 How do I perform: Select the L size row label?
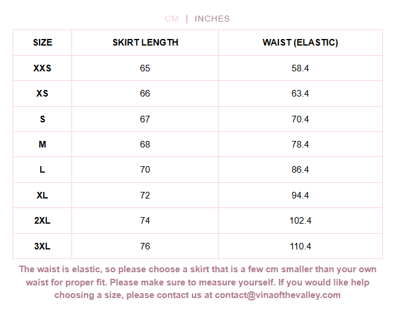(43, 170)
